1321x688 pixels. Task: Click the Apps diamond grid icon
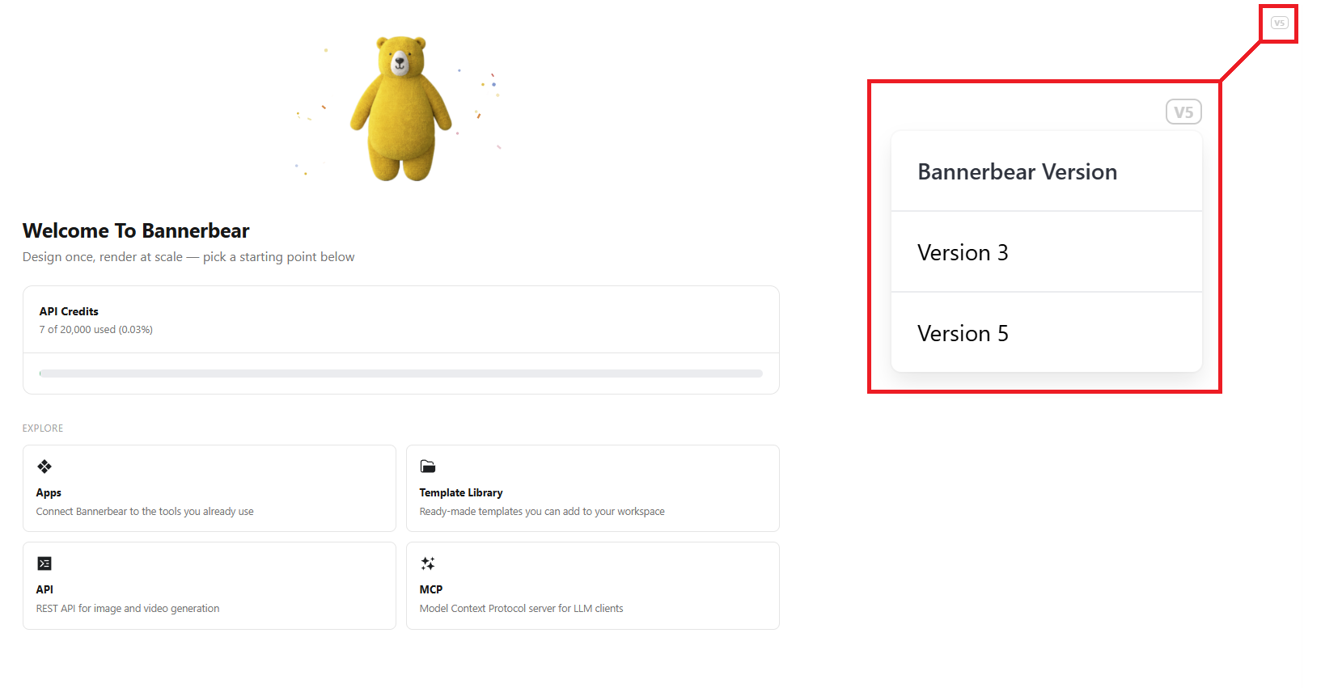point(44,466)
